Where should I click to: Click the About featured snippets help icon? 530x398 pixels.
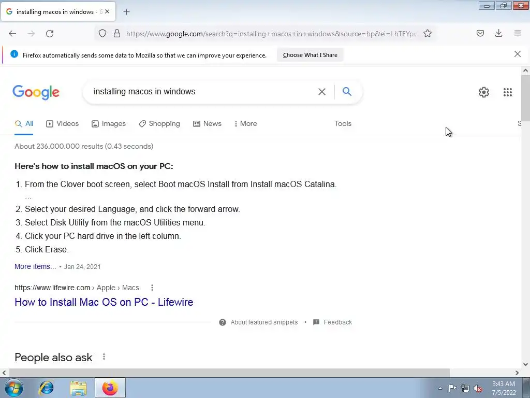click(223, 322)
